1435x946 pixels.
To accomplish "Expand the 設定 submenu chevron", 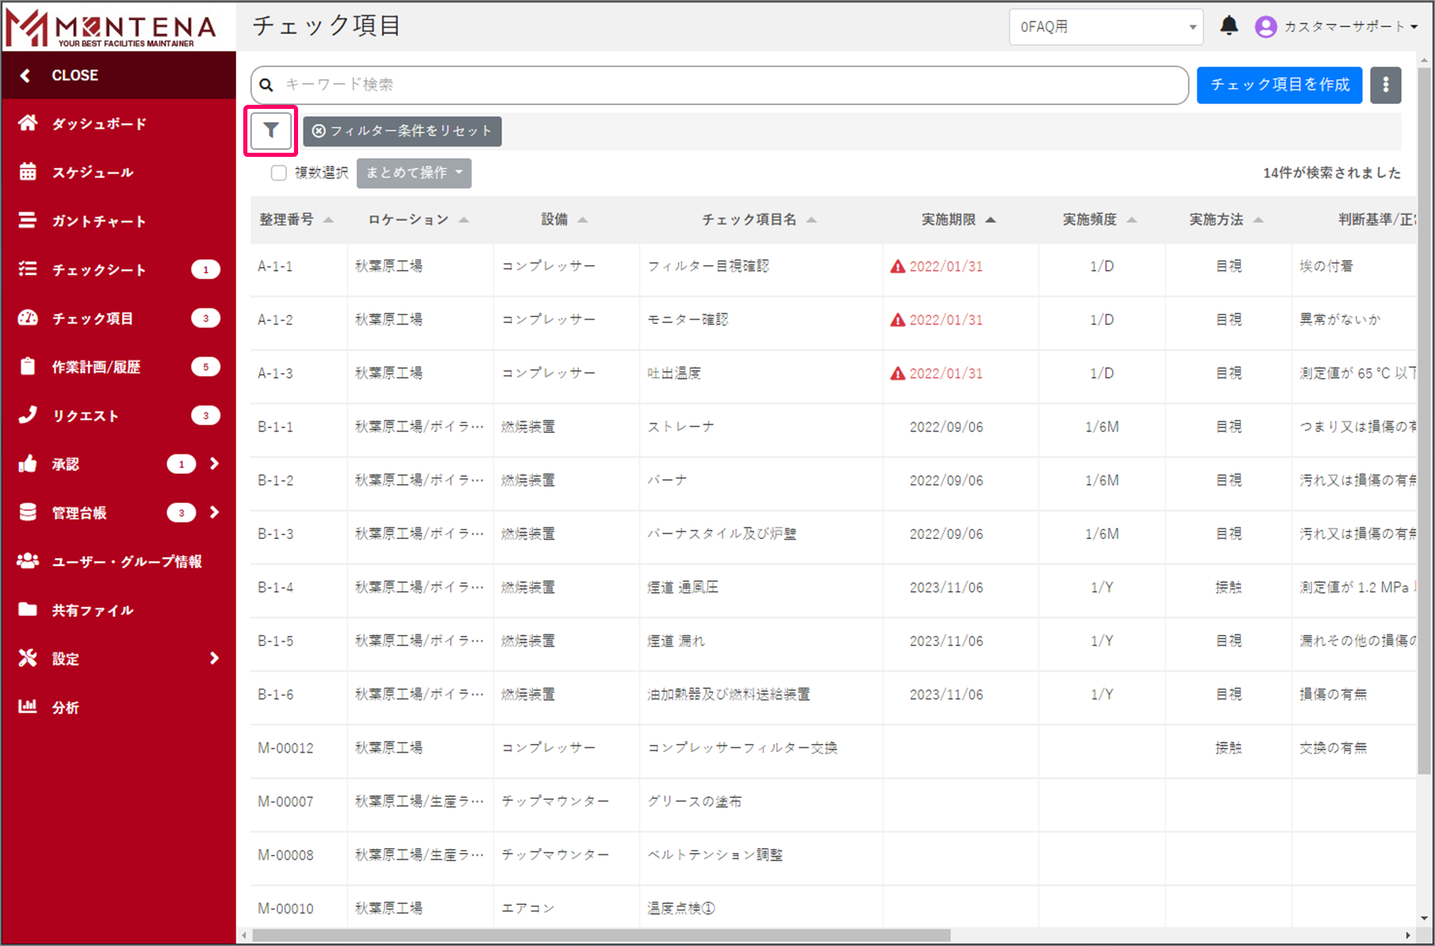I will point(214,658).
